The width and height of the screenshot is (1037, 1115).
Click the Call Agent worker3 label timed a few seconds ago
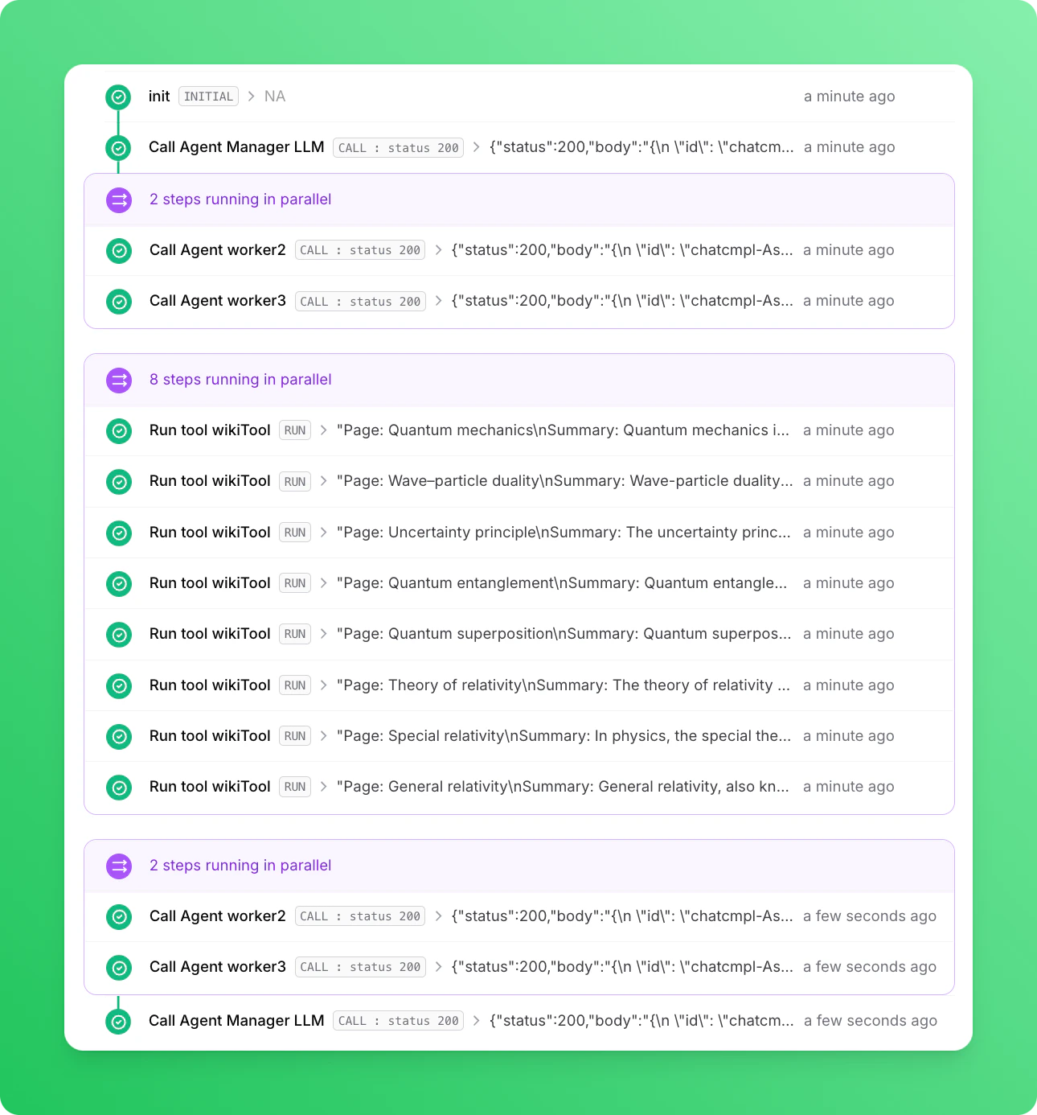point(218,967)
